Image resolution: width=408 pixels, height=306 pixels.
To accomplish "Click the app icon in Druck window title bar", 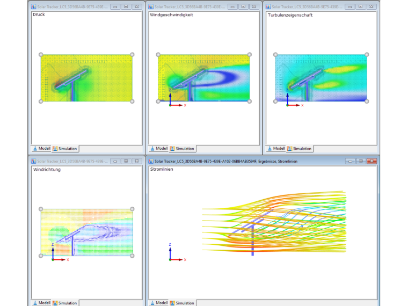I will click(34, 7).
